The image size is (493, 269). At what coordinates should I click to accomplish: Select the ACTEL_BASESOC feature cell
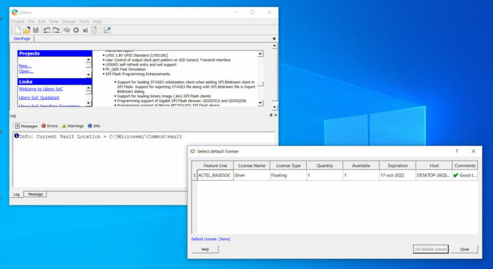coord(216,175)
